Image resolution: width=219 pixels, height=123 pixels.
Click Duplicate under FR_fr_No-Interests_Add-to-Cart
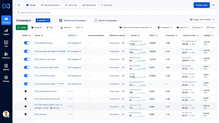(x=55, y=108)
